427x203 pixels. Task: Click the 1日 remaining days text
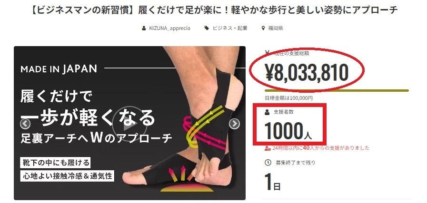[x=273, y=182]
